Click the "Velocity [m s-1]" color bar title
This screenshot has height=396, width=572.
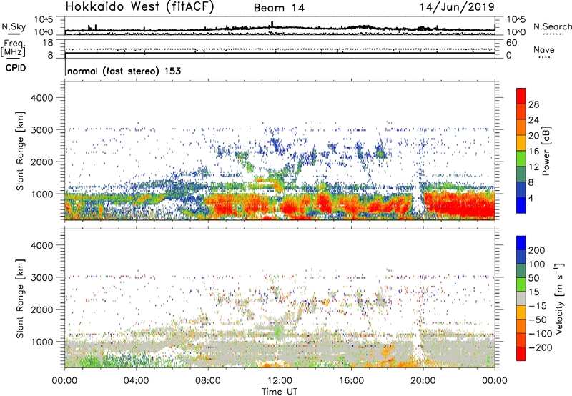(x=559, y=298)
